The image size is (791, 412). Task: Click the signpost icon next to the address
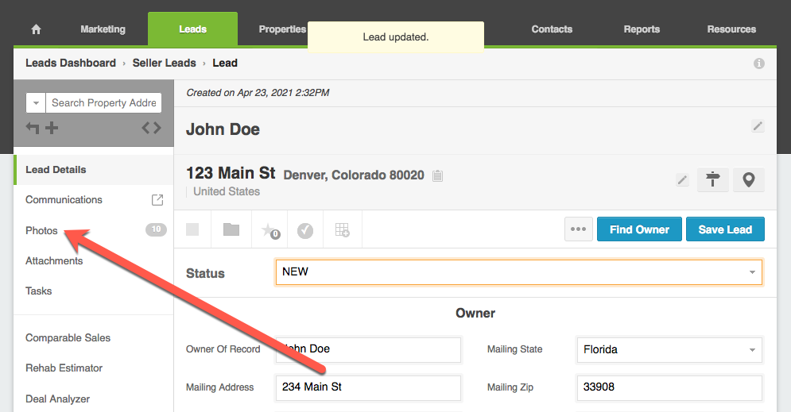(713, 180)
